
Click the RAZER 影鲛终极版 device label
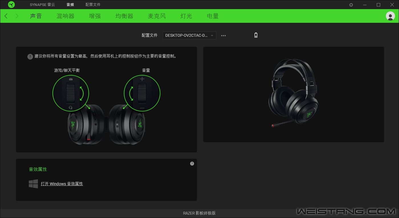coord(199,213)
